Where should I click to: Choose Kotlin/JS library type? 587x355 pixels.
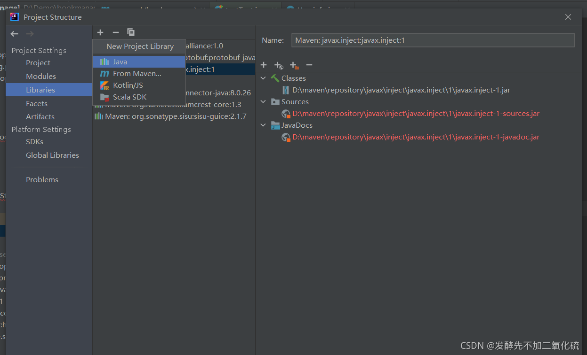(139, 85)
